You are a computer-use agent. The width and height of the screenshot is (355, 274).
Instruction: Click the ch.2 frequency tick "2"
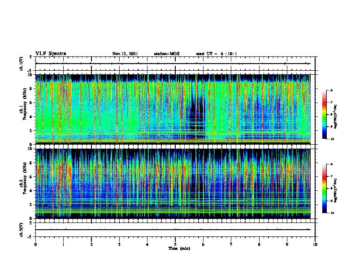pos(31,205)
